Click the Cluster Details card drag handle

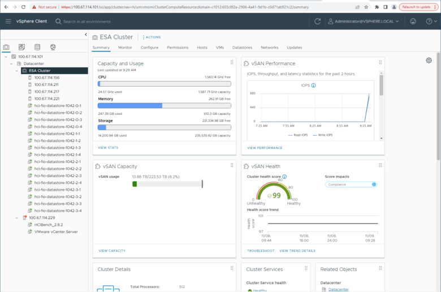click(x=232, y=268)
